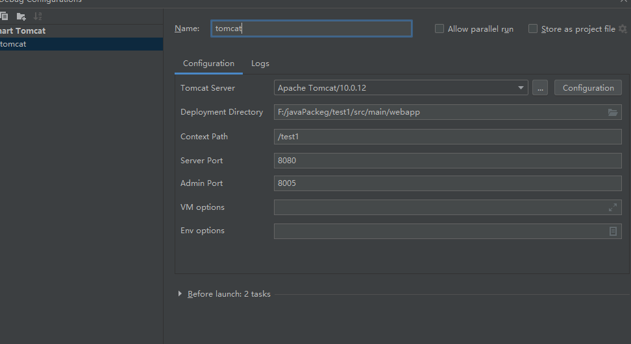
Task: Open the Env options list editor icon
Action: pos(613,231)
